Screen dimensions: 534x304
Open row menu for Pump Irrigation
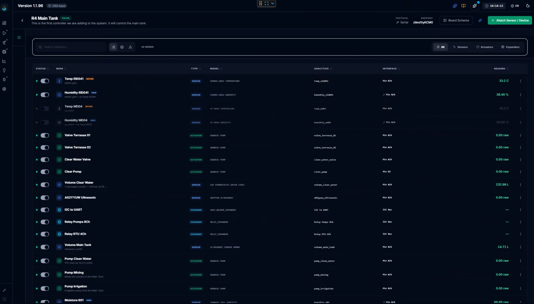pyautogui.click(x=520, y=289)
